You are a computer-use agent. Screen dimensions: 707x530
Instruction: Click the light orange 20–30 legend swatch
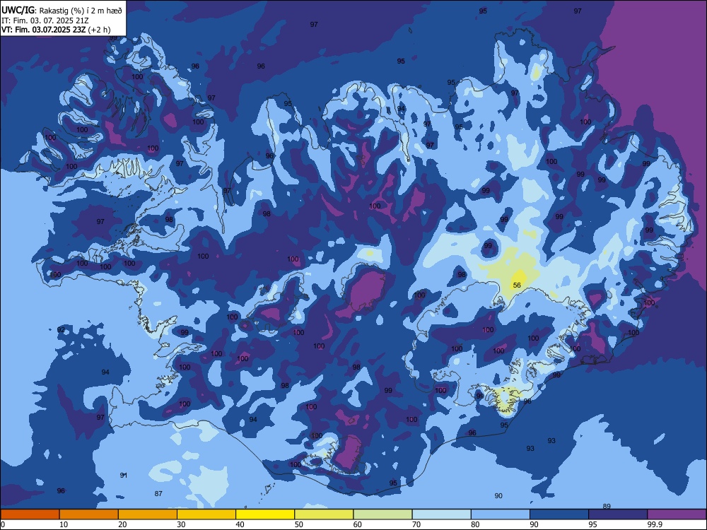[148, 514]
